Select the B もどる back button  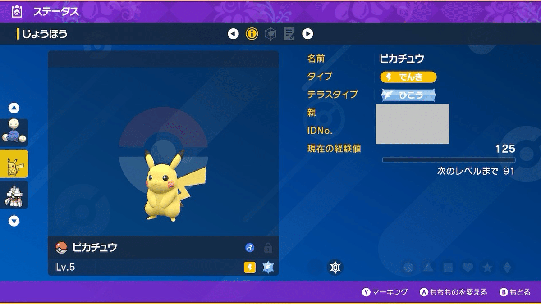tap(515, 292)
